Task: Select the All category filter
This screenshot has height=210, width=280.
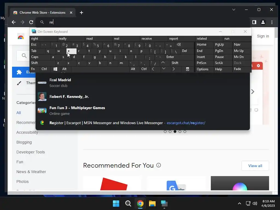Action: [19, 113]
